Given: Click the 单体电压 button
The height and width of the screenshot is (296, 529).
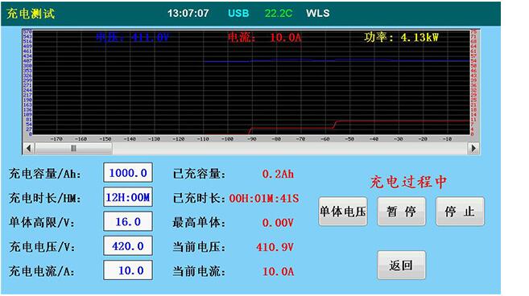Looking at the screenshot, I should pos(343,212).
